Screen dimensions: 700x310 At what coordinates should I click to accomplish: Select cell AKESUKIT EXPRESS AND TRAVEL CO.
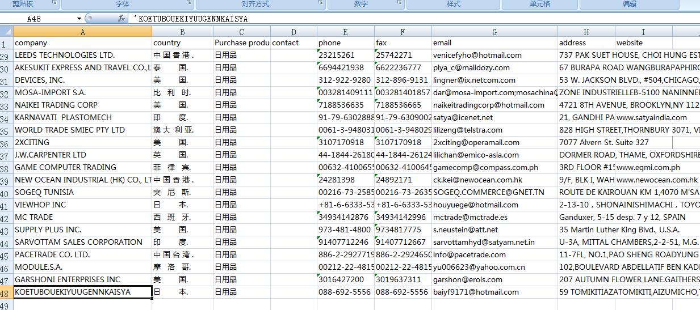pos(83,68)
